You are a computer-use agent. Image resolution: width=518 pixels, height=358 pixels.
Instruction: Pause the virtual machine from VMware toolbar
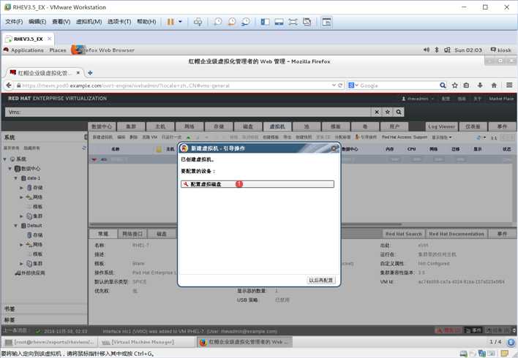pos(170,22)
